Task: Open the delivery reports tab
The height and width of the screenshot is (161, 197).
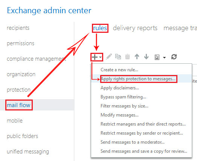Action: (x=135, y=28)
